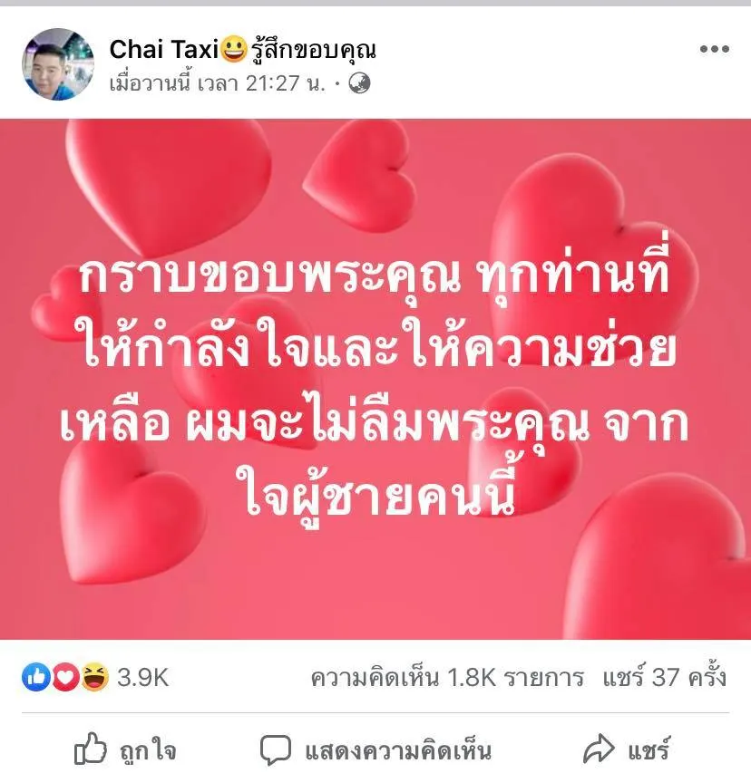Click the blue like reaction icon
Viewport: 751px width, 783px height.
(36, 677)
